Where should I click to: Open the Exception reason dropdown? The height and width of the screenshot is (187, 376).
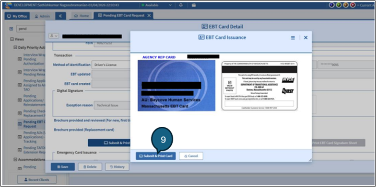pyautogui.click(x=112, y=105)
